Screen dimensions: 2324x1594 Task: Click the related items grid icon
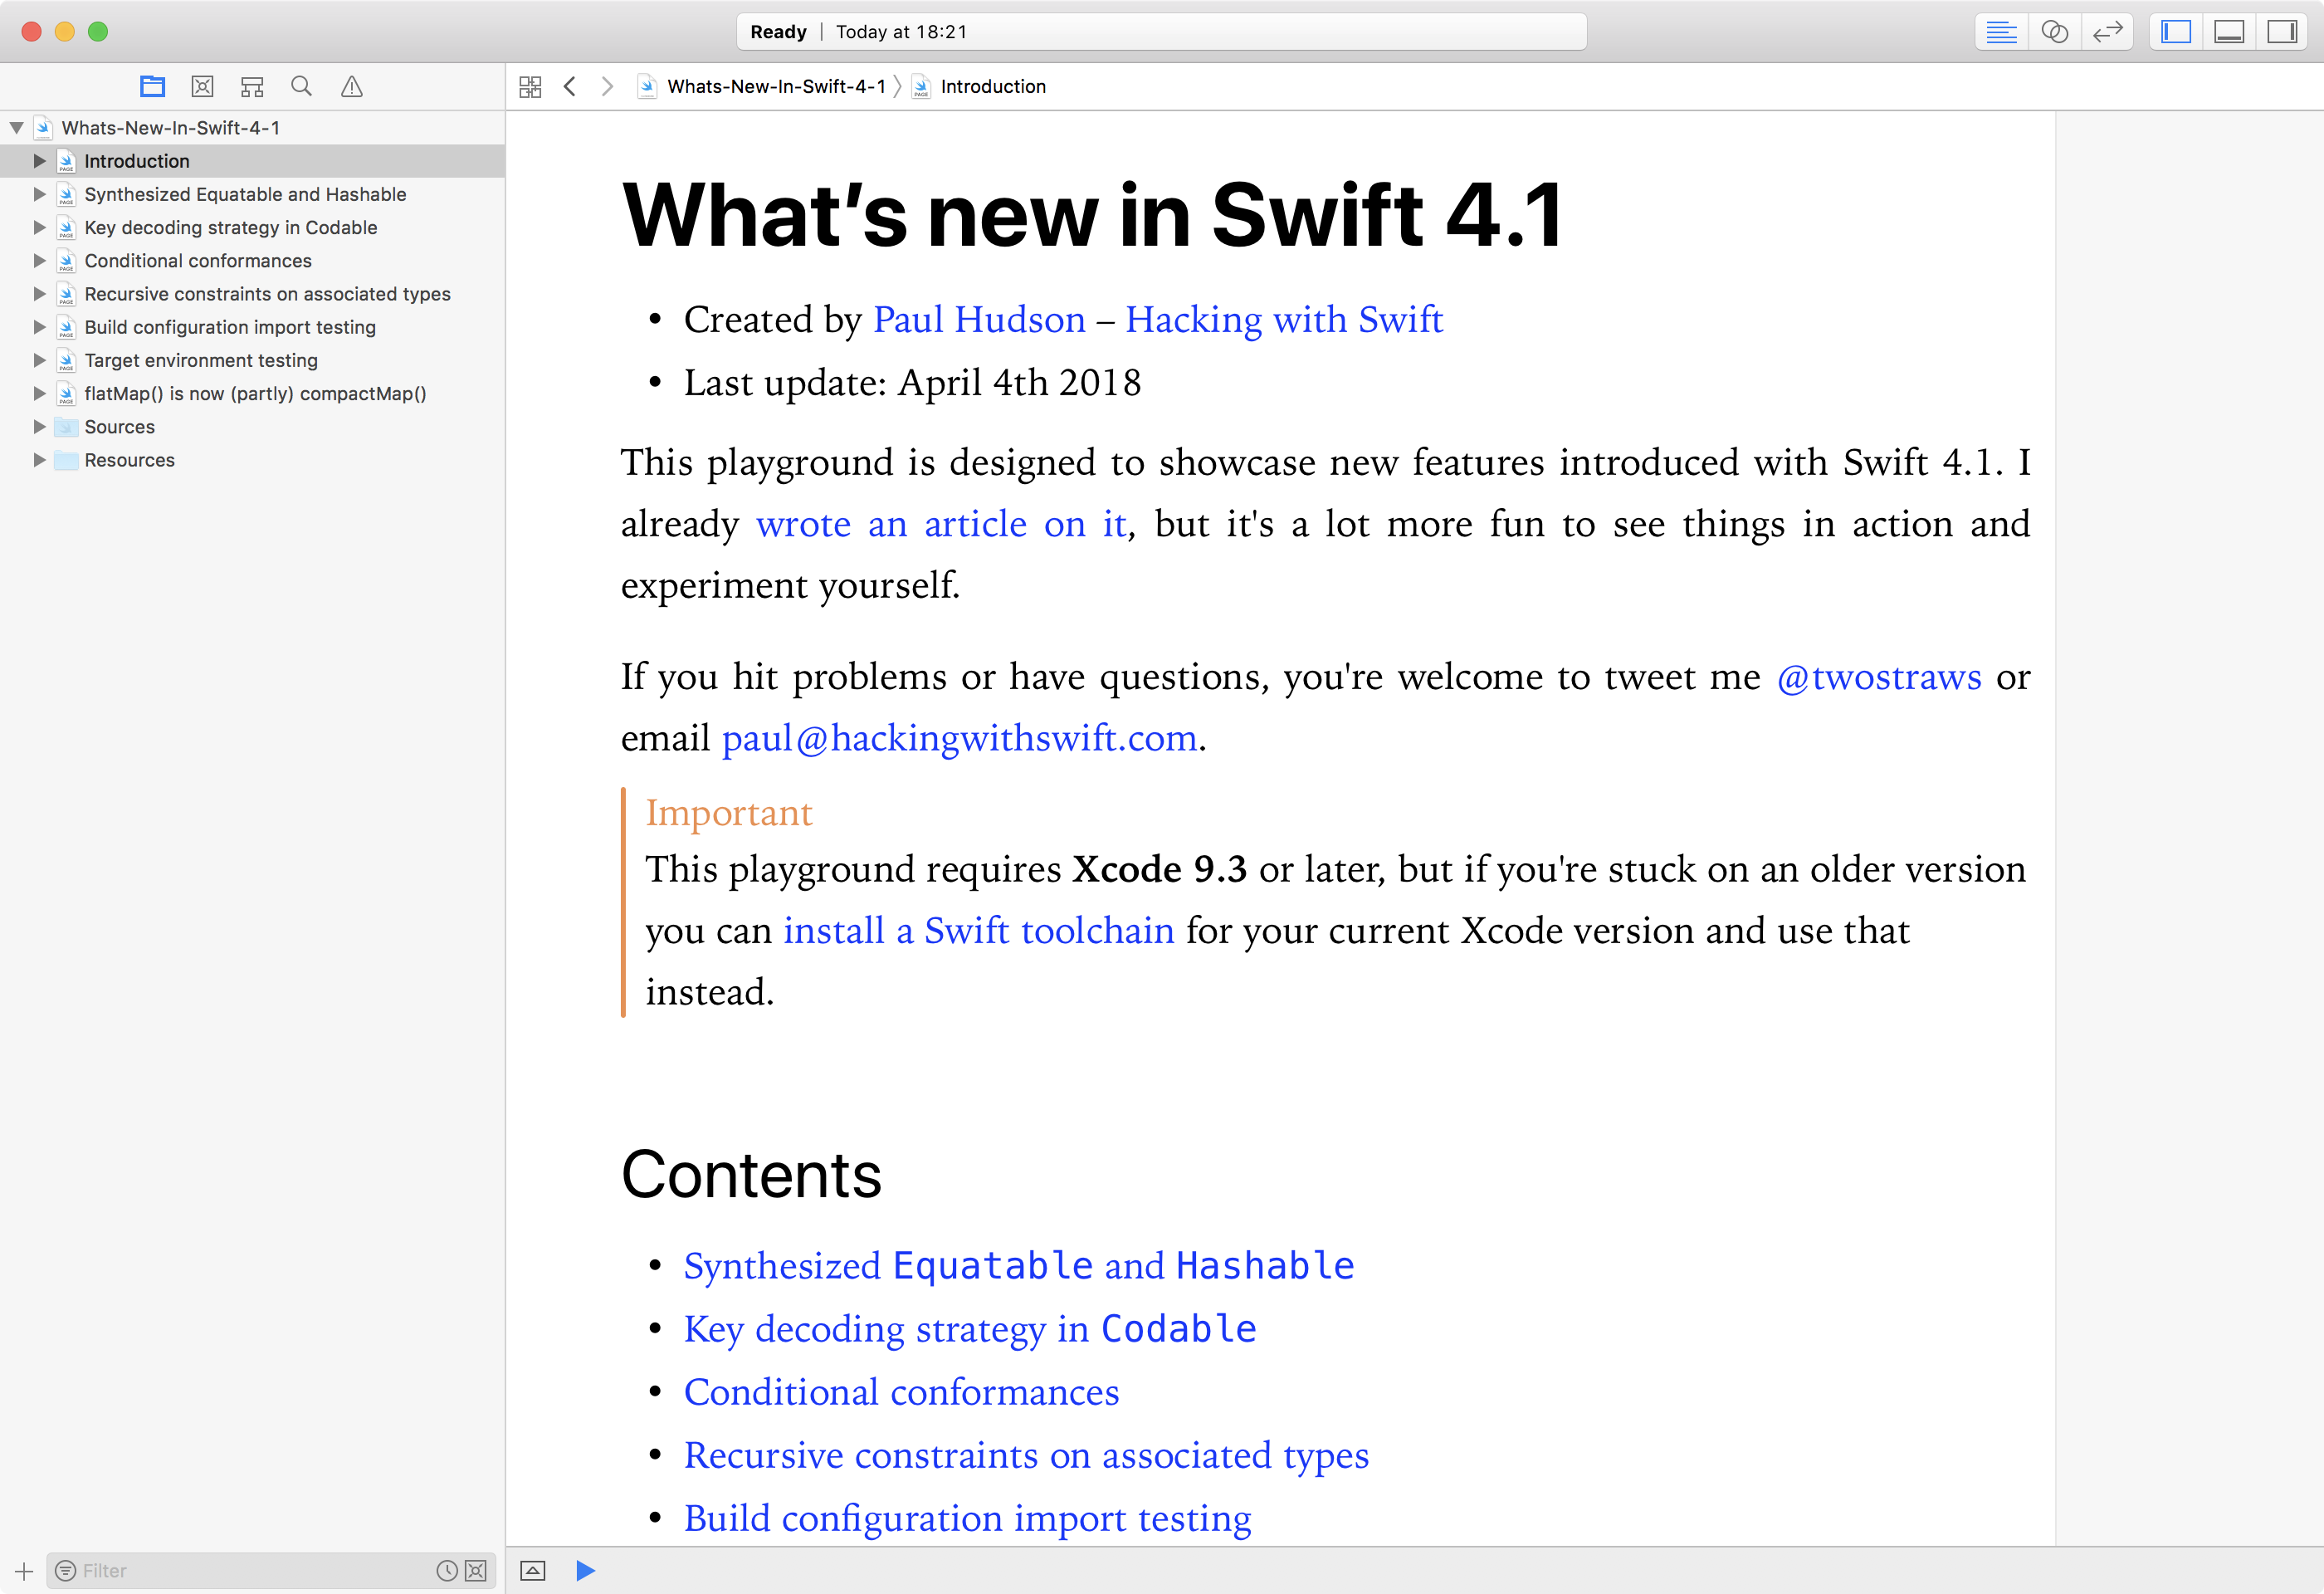click(x=530, y=87)
